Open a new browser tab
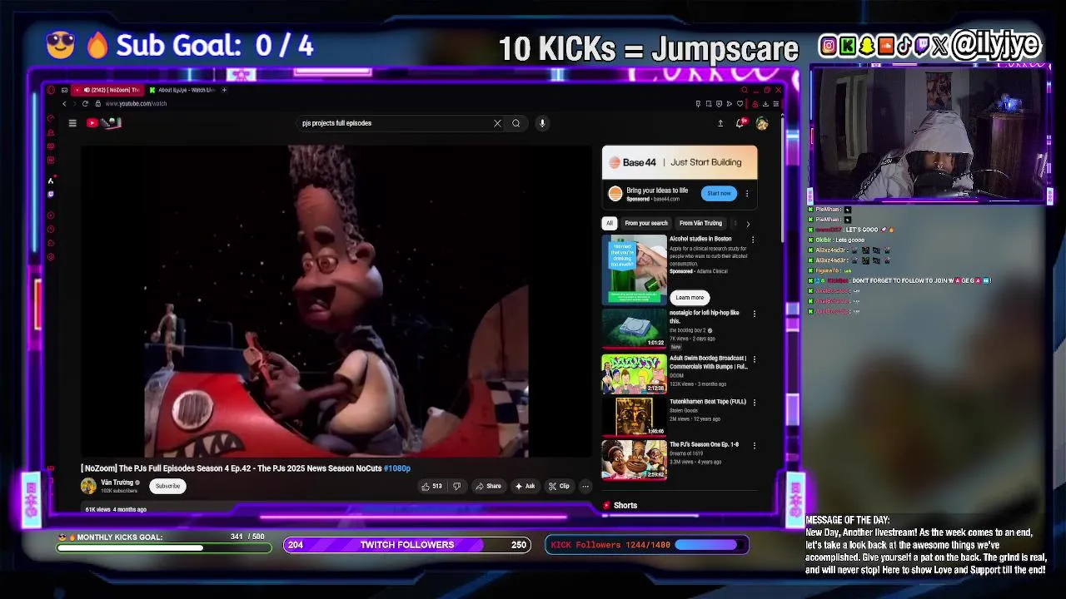Image resolution: width=1066 pixels, height=599 pixels. (224, 90)
